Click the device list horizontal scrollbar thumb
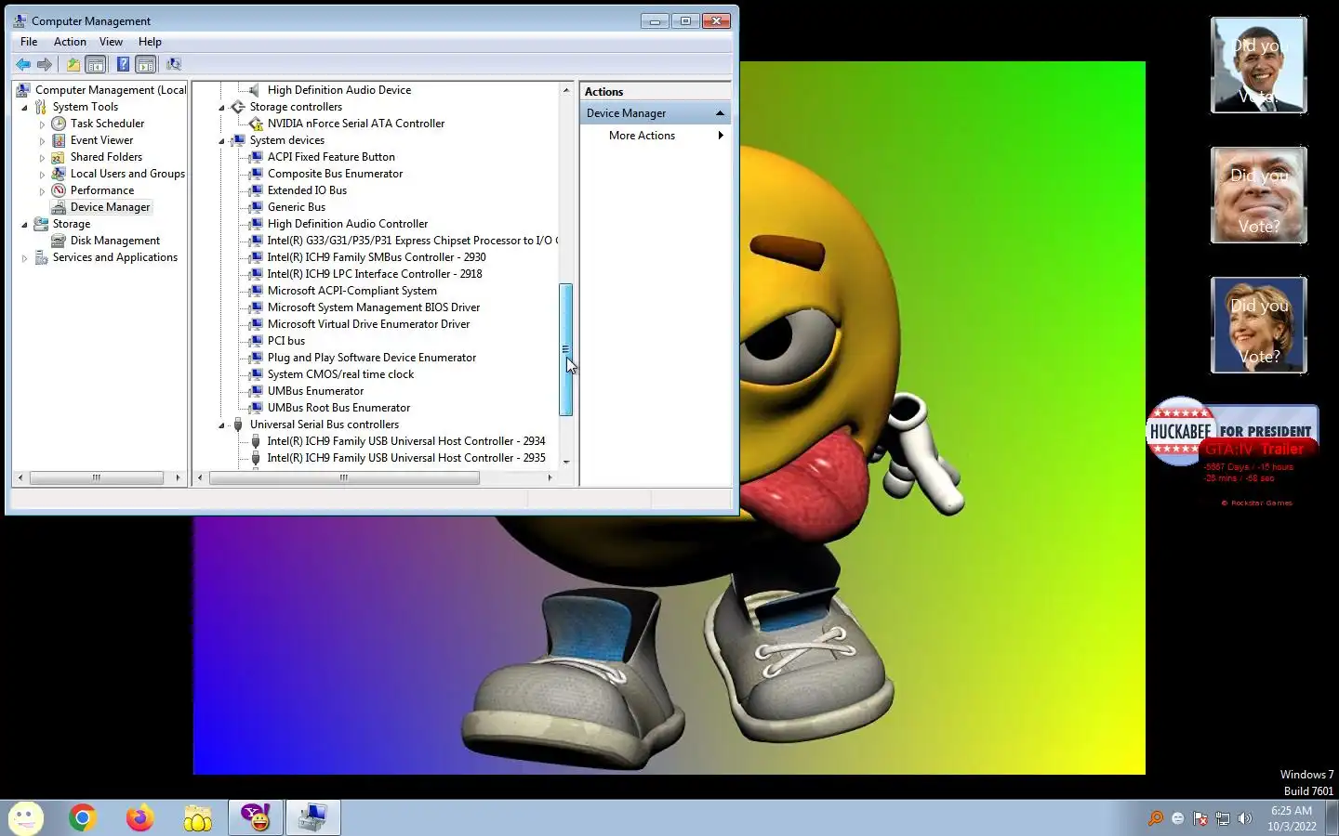This screenshot has height=836, width=1339. (344, 477)
